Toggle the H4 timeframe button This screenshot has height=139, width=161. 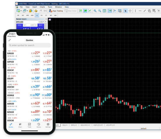(41, 15)
